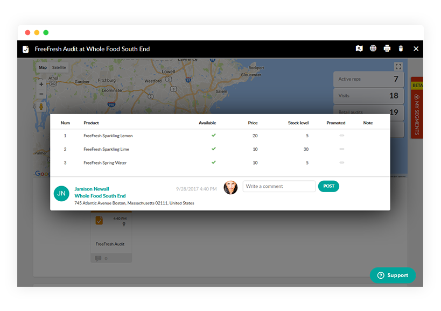Viewport: 441px width, 311px height.
Task: Open the Support chat button
Action: point(393,275)
